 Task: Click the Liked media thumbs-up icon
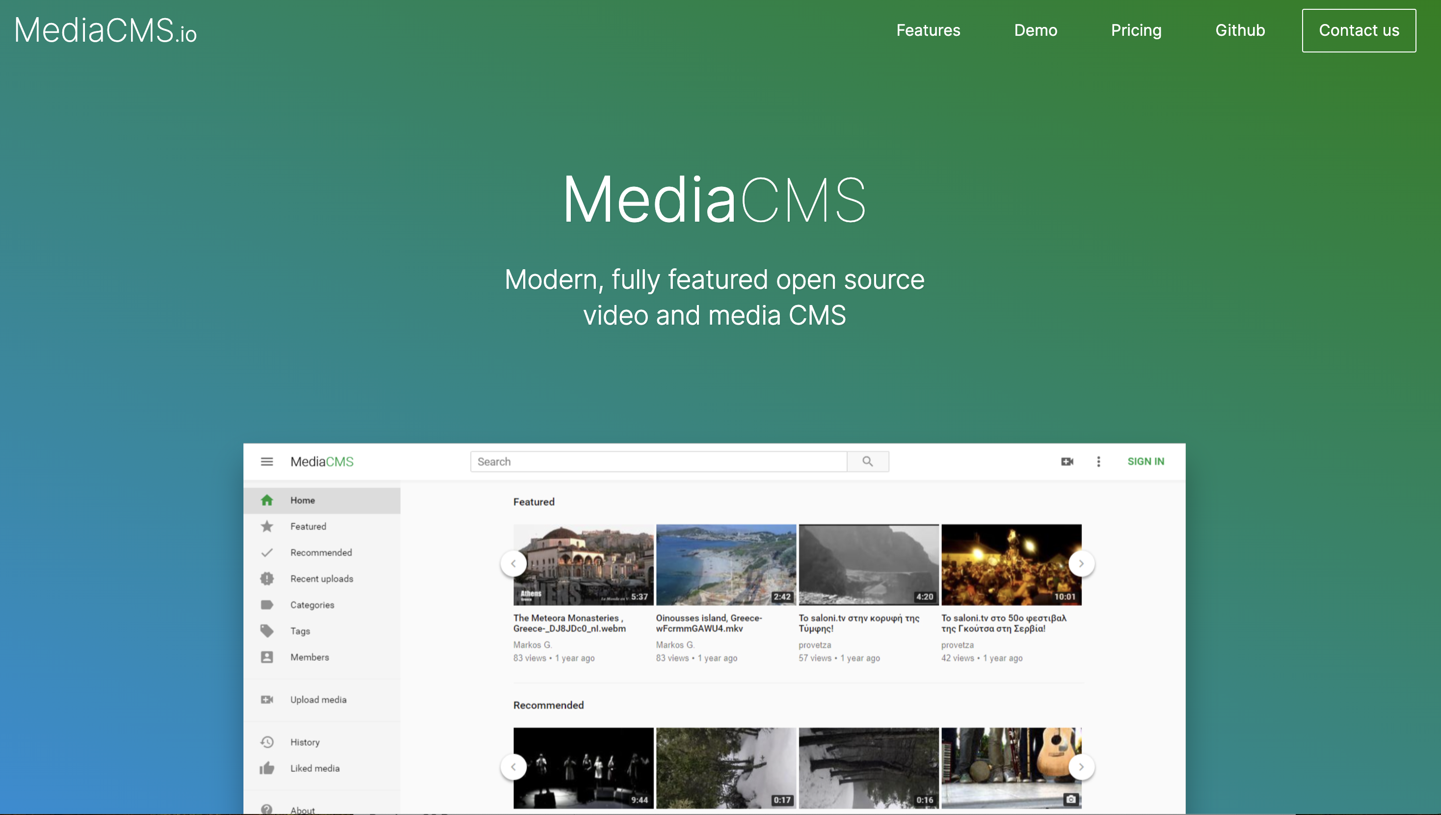click(x=267, y=768)
